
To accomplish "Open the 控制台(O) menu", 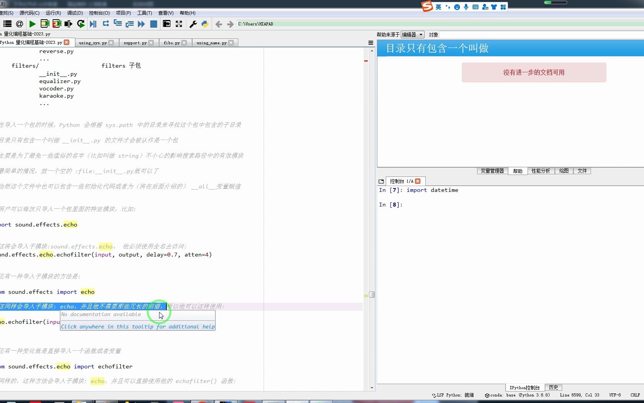I will (x=99, y=13).
